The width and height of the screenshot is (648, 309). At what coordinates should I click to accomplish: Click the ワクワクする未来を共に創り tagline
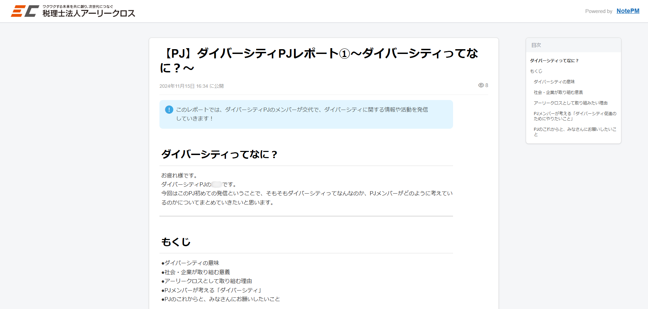click(78, 6)
